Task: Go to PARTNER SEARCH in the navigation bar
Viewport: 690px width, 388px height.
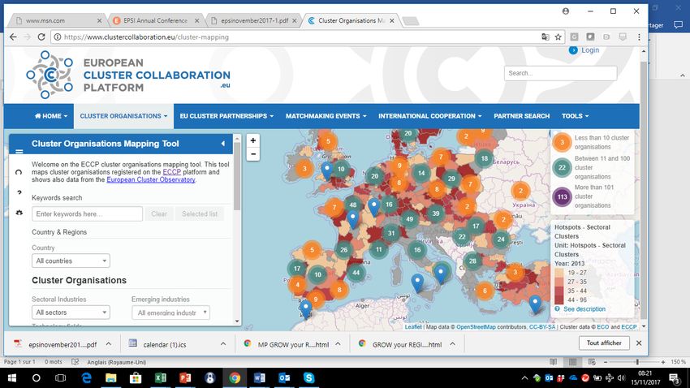Action: [521, 116]
